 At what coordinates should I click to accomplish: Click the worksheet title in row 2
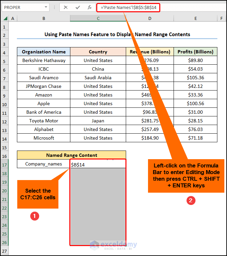tap(117, 34)
